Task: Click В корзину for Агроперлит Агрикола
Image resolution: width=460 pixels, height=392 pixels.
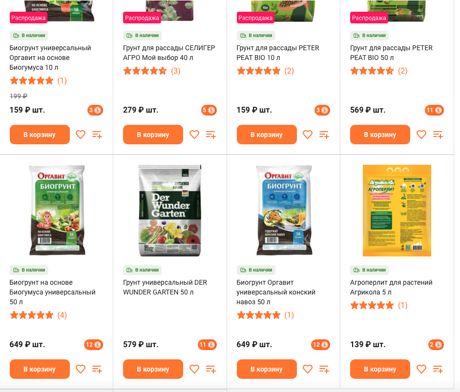Action: click(380, 369)
